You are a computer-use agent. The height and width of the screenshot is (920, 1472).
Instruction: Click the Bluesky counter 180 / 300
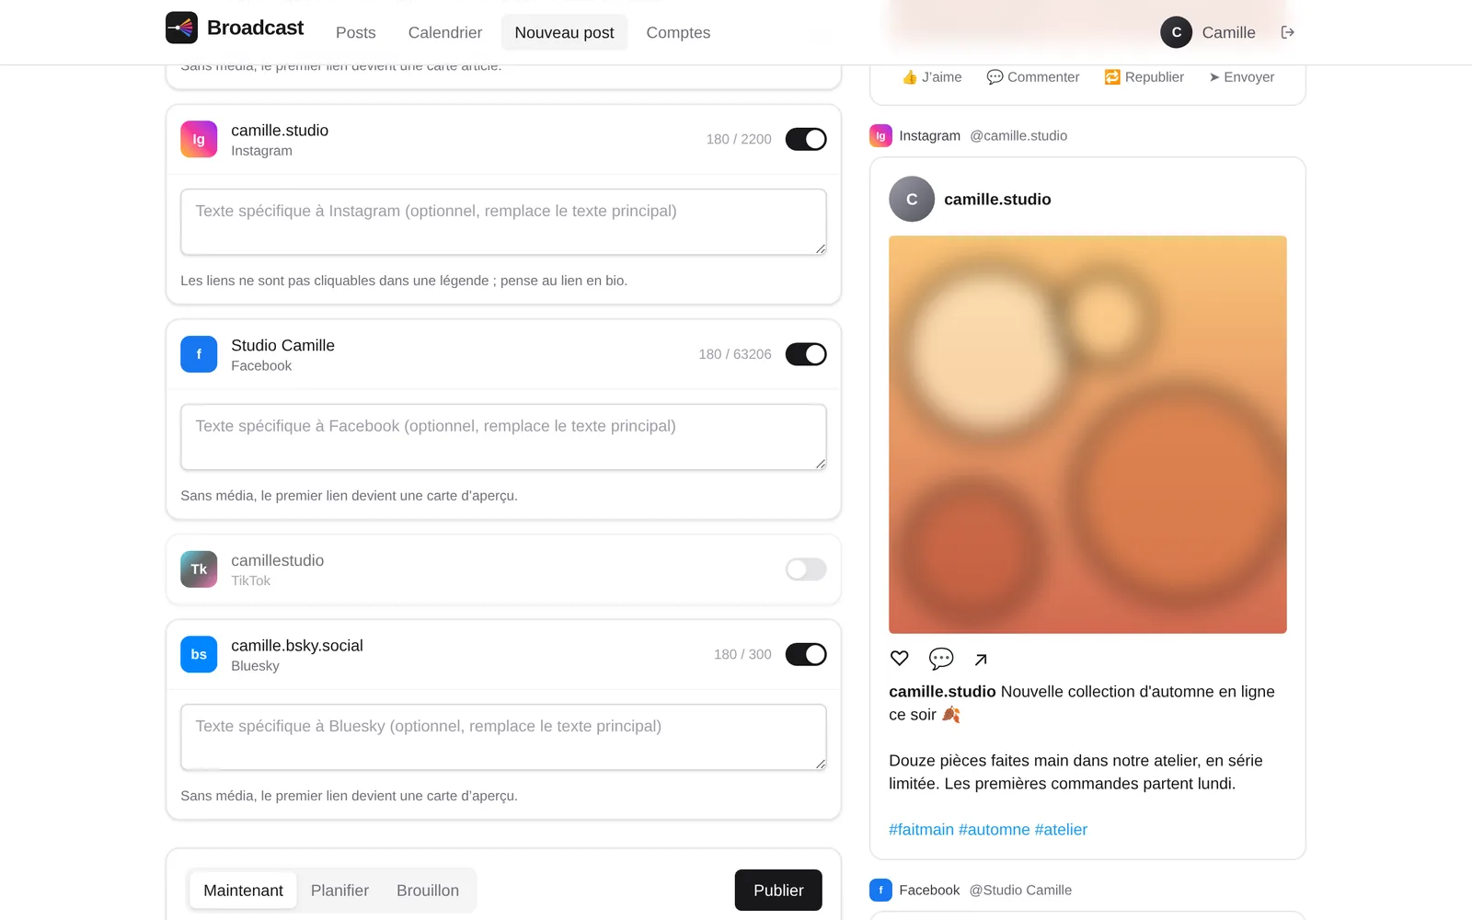(742, 654)
